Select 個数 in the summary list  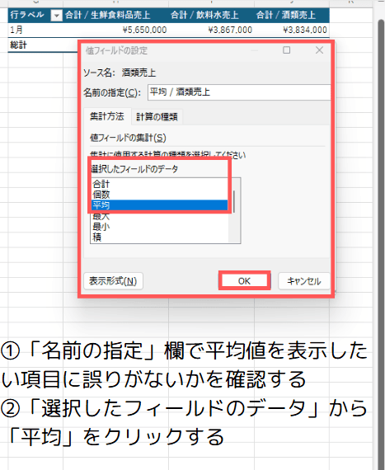pyautogui.click(x=159, y=195)
